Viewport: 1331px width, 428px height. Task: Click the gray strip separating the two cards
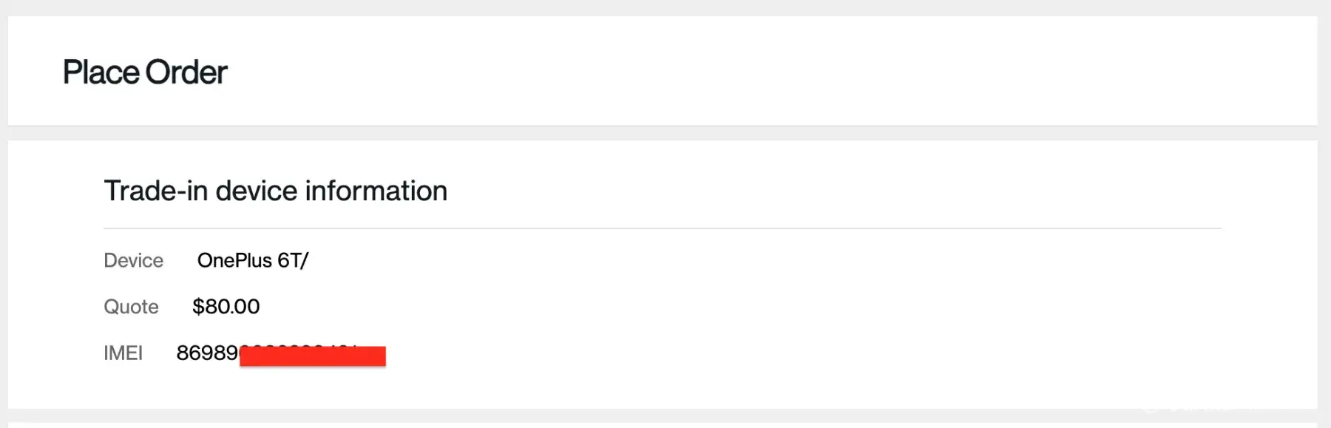tap(662, 133)
